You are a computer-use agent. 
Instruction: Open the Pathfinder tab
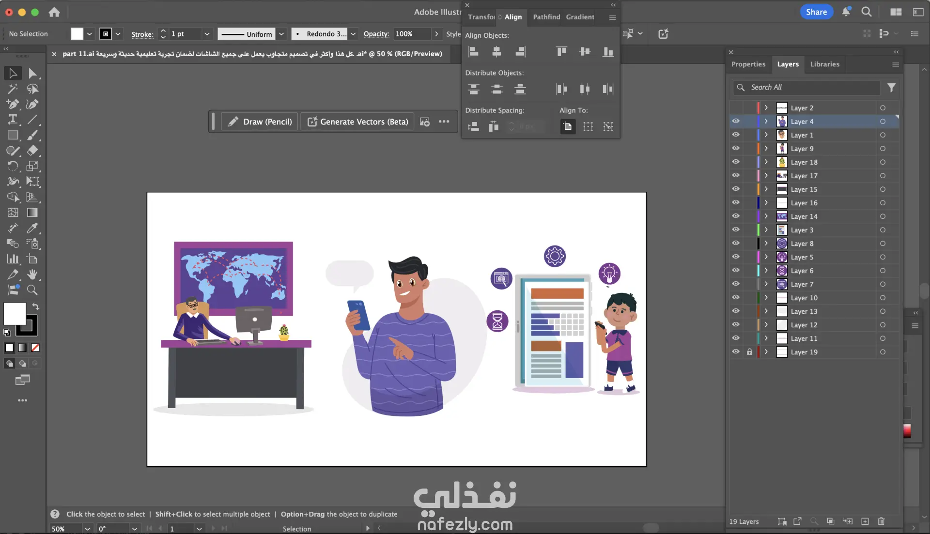pos(546,17)
